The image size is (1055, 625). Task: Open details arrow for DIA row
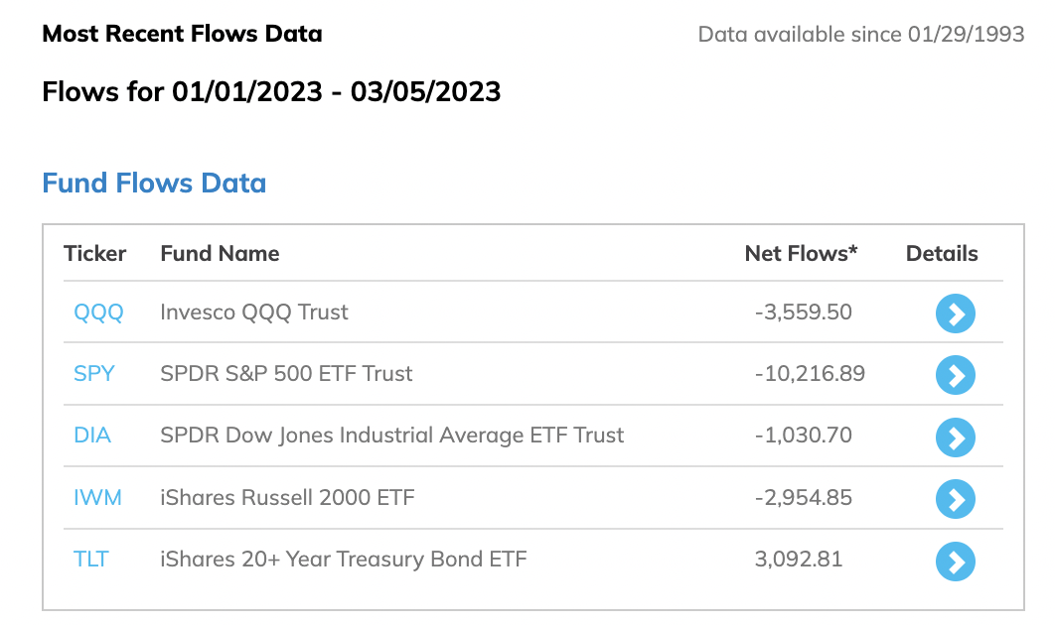coord(956,437)
